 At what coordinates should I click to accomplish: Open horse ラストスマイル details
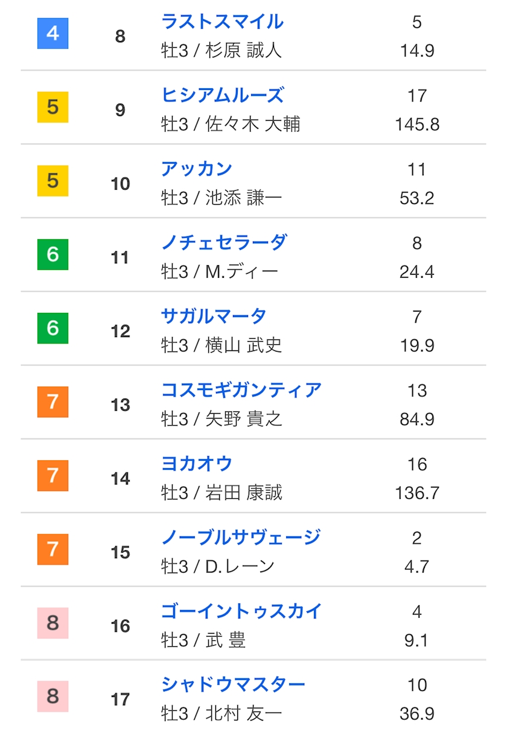[x=222, y=22]
